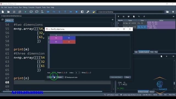Open the Source menu
The height and width of the screenshot is (99, 176).
coord(16,7)
